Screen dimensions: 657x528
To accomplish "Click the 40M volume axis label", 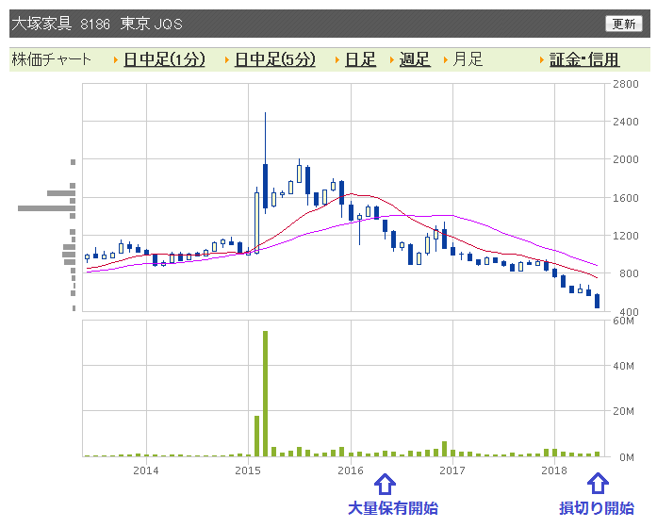I will 623,366.
